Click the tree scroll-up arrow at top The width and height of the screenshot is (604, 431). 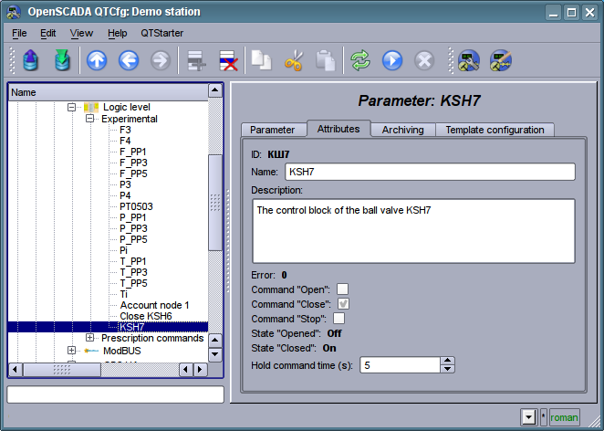coord(215,91)
